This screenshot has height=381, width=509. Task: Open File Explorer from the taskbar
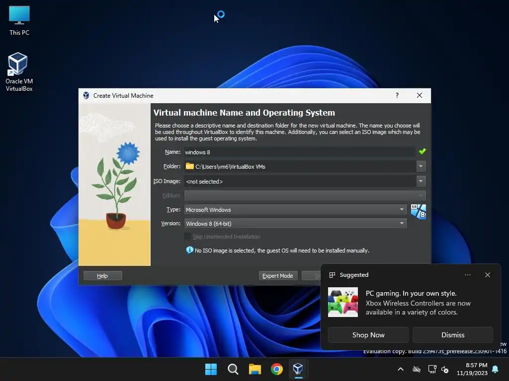click(x=255, y=369)
